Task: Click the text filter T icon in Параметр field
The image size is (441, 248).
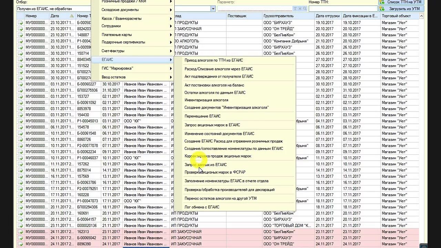Action: click(x=295, y=9)
